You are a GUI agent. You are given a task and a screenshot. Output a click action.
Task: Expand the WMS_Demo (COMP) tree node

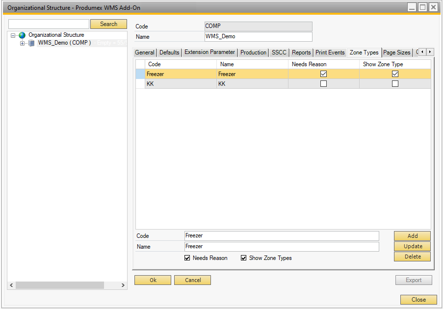tap(23, 43)
